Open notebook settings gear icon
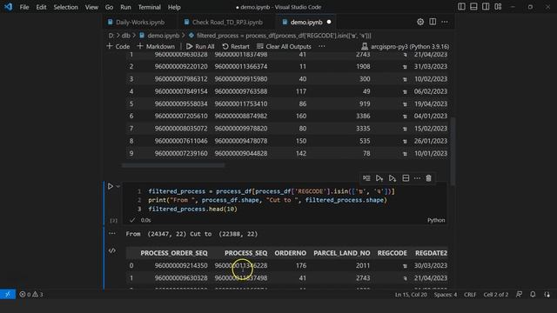This screenshot has width=557, height=313. click(420, 22)
